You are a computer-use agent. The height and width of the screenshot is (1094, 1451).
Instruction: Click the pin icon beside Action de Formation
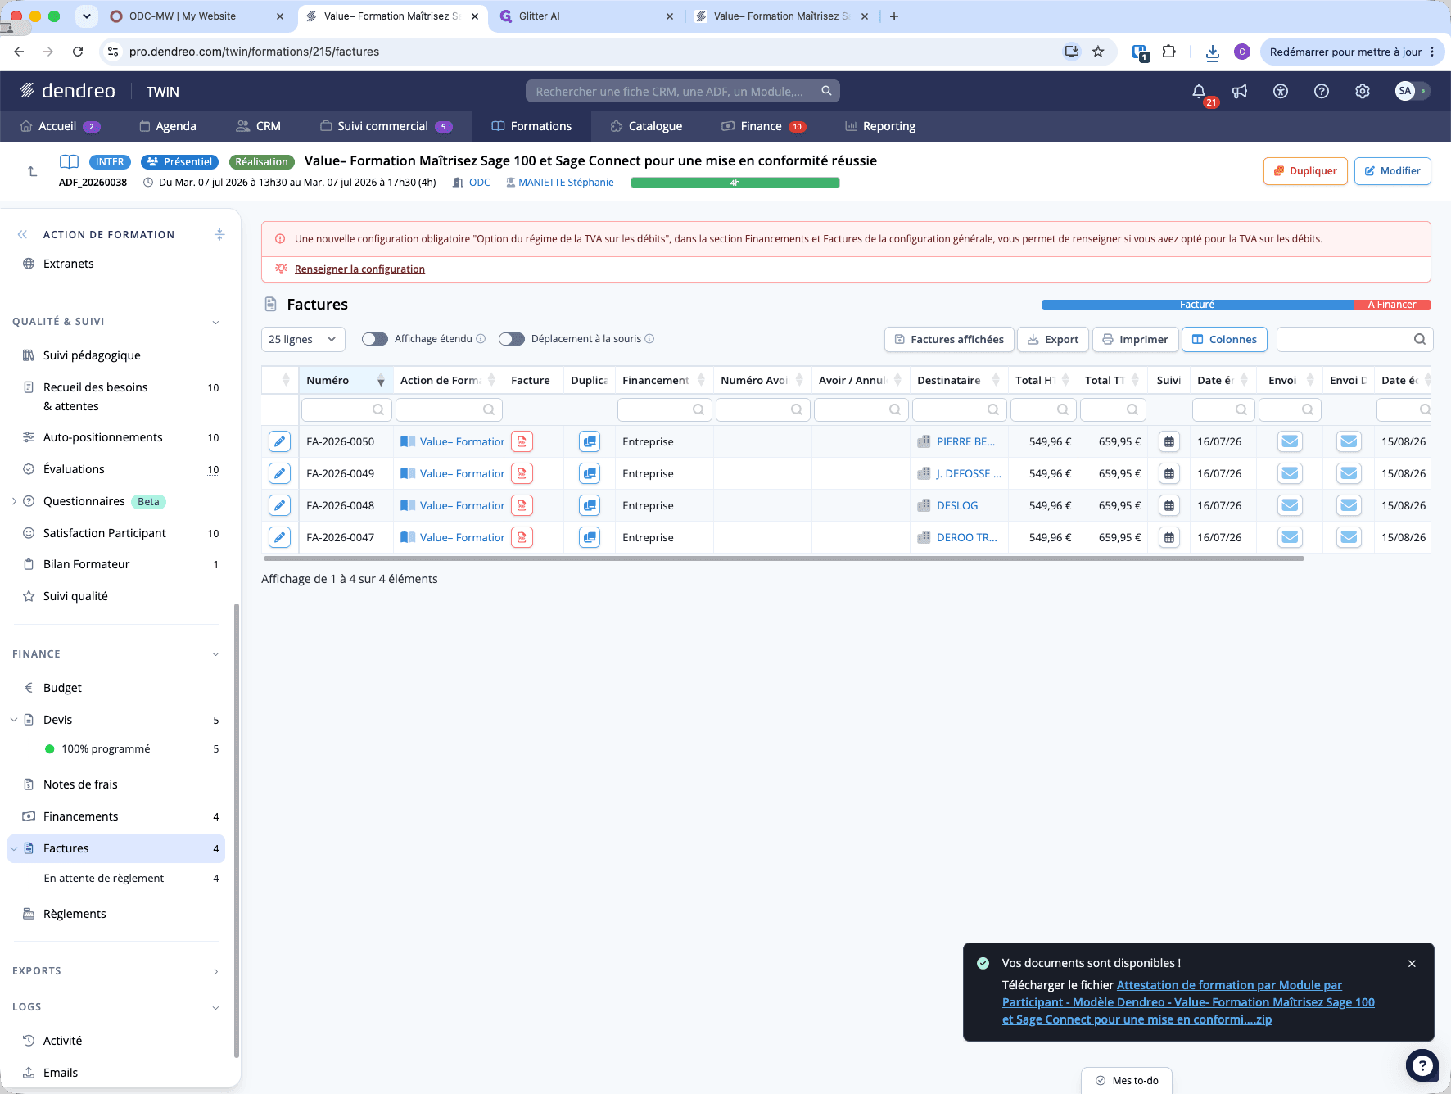coord(219,234)
